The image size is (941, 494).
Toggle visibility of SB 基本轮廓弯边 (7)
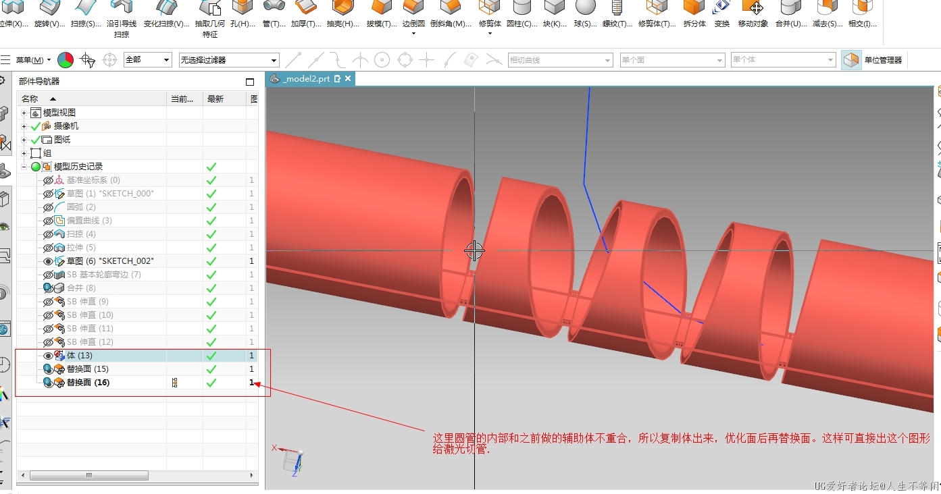[48, 275]
